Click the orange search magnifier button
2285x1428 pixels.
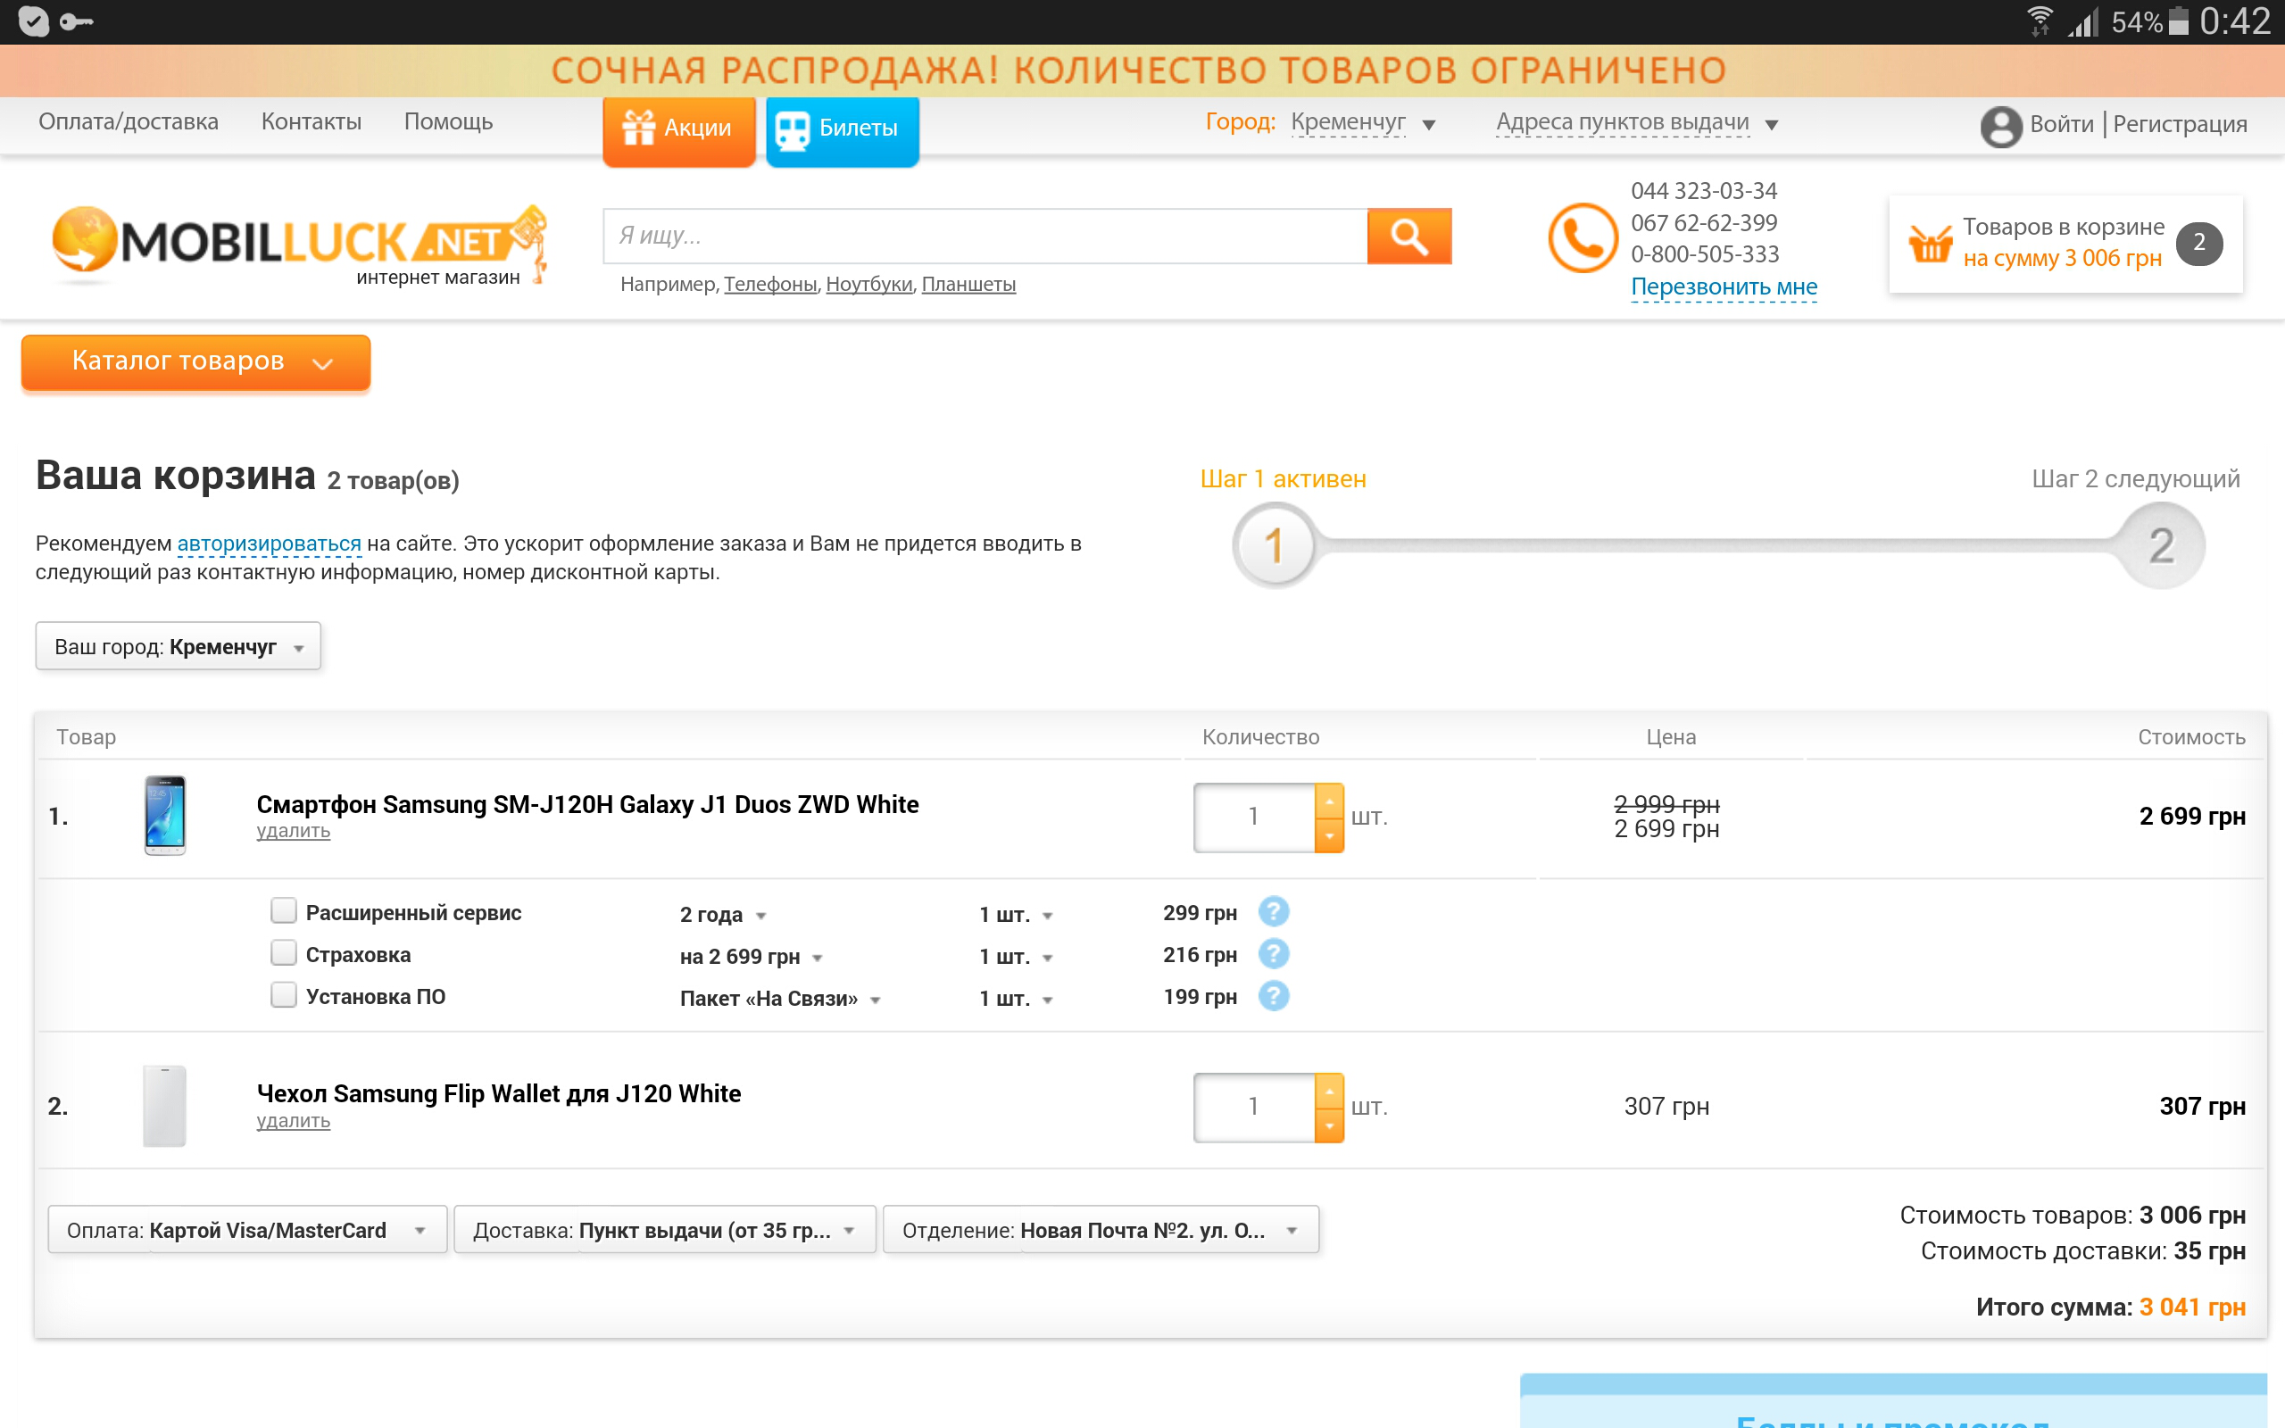[x=1408, y=237]
